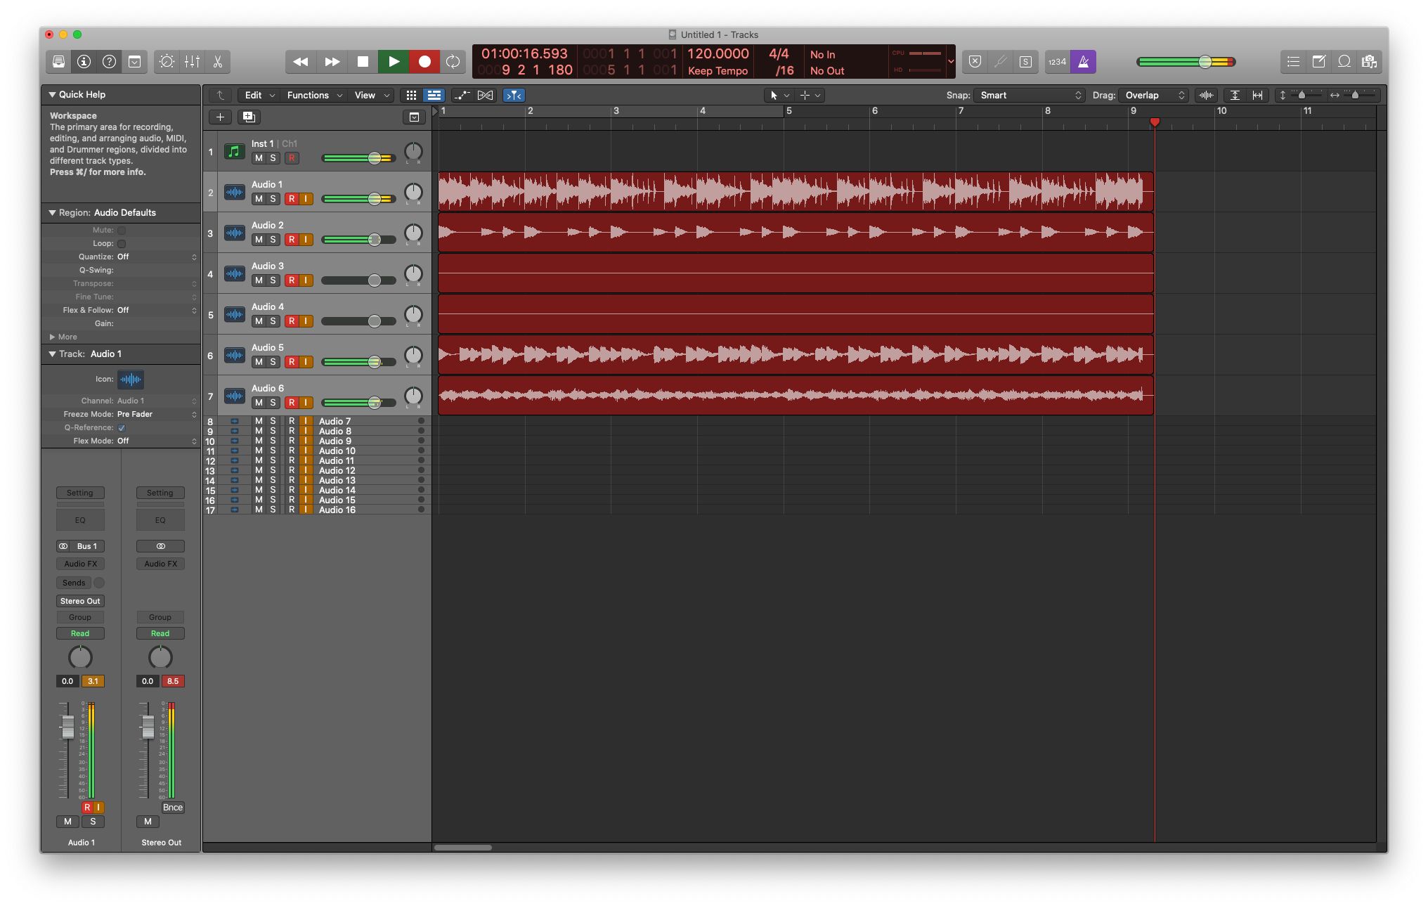Viewport: 1428px width, 906px height.
Task: Click the red Record button
Action: [x=424, y=62]
